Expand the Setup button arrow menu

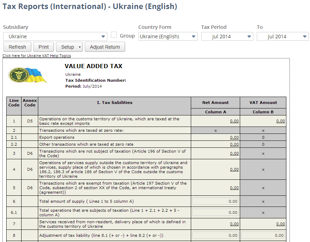tap(80, 47)
